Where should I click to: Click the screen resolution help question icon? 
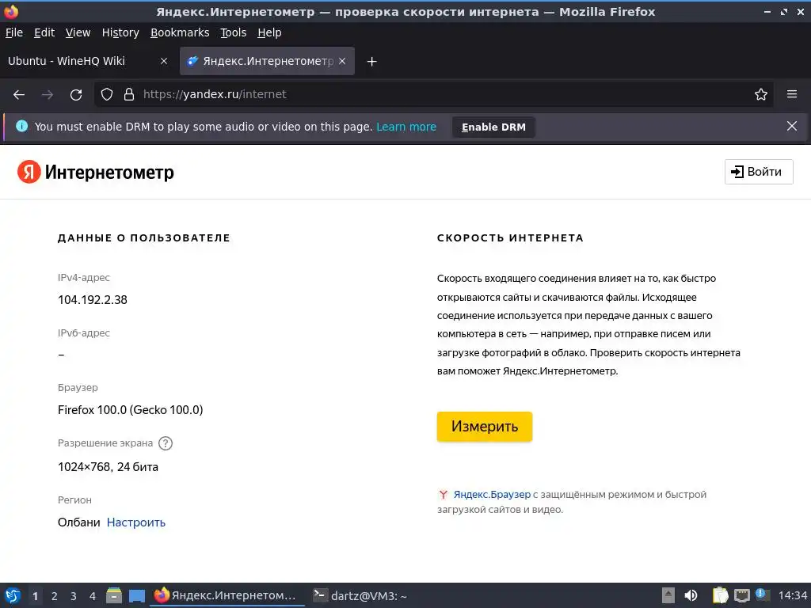[x=166, y=443]
